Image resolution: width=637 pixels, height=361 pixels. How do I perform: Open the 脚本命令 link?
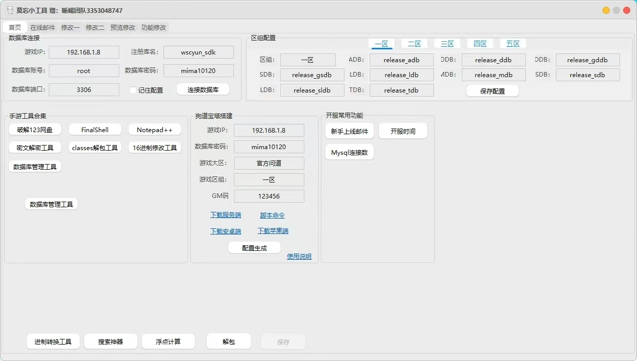272,215
